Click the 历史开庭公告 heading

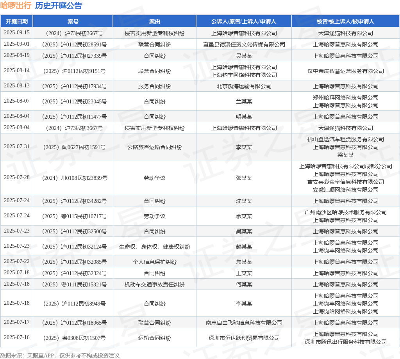(59, 5)
